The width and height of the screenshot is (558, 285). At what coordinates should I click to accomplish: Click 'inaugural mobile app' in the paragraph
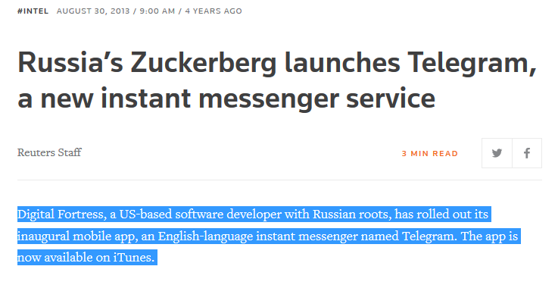(76, 236)
